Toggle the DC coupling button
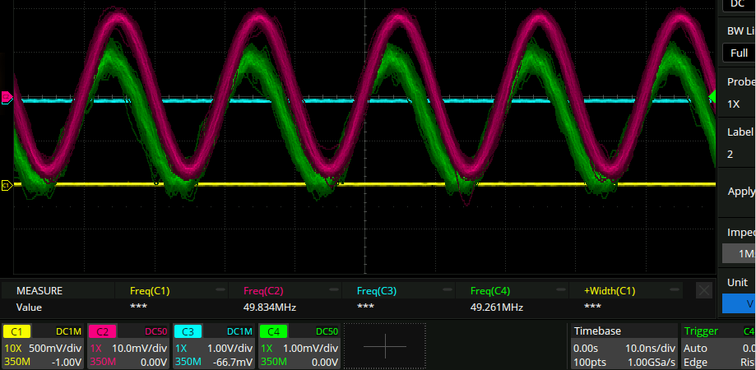 (738, 4)
